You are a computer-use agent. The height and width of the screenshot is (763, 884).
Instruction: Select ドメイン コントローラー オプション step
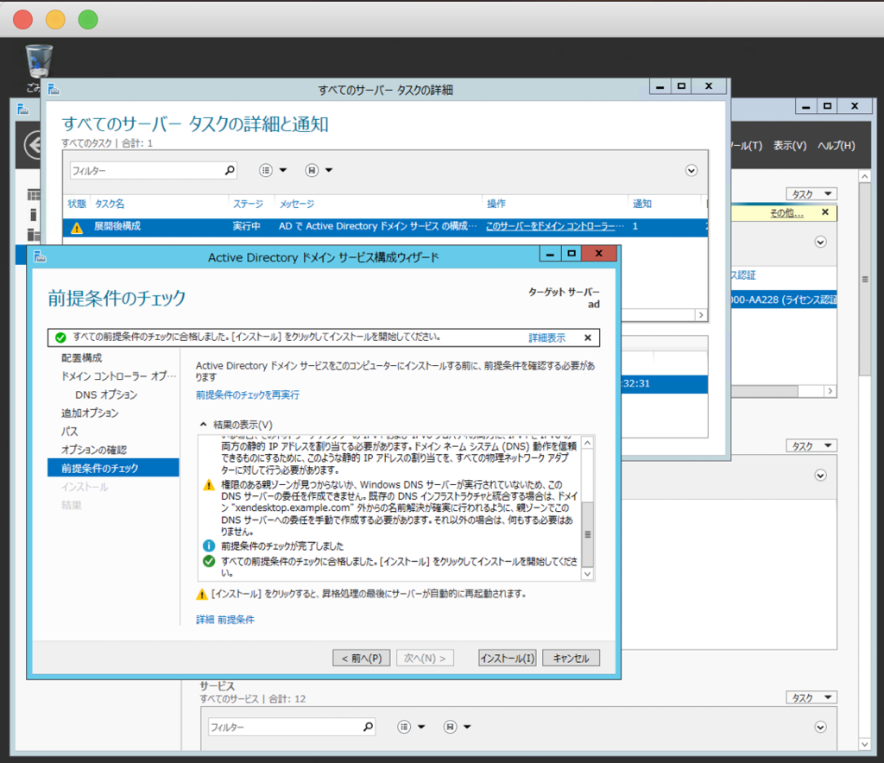coord(118,375)
